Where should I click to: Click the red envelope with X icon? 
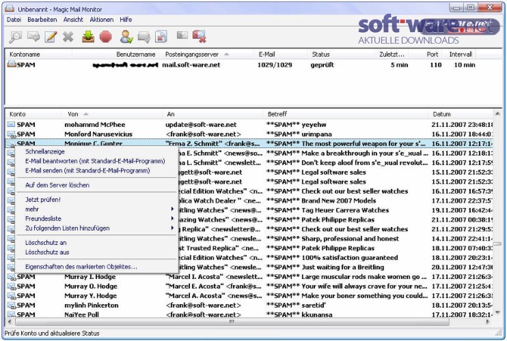(x=200, y=36)
